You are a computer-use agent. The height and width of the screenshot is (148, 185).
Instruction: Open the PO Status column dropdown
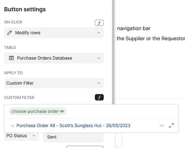tap(22, 136)
